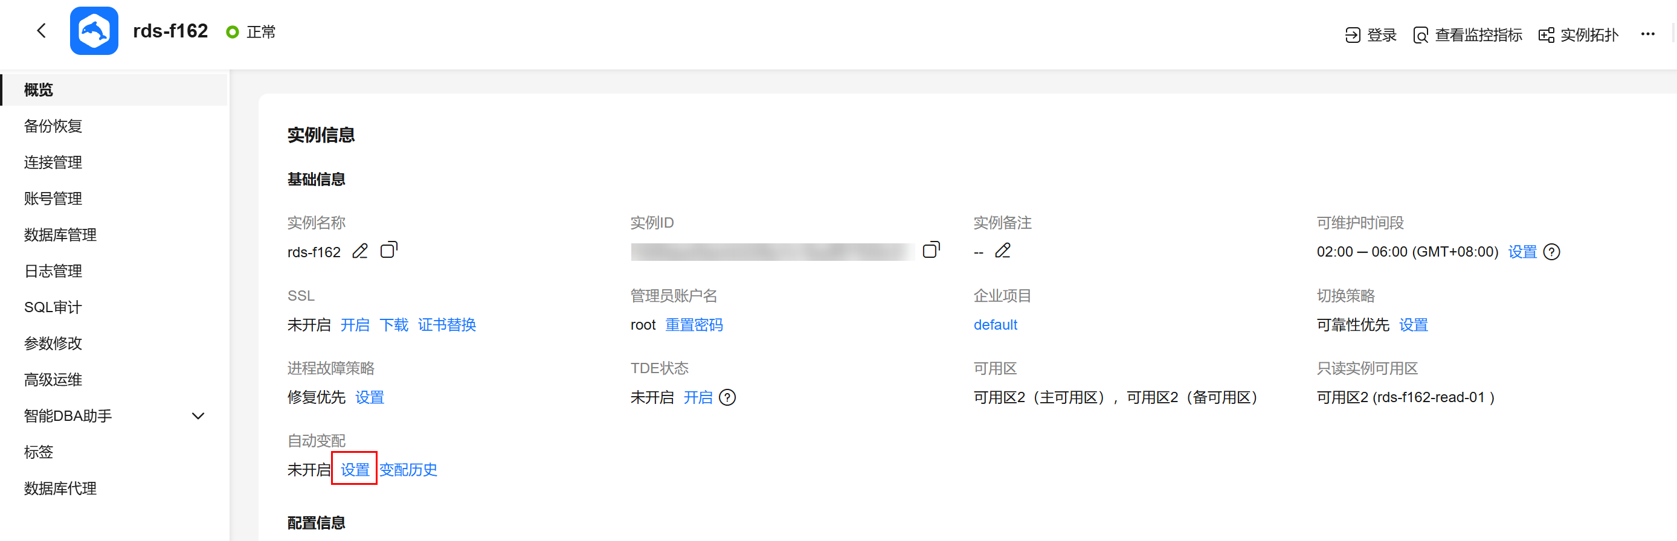Image resolution: width=1677 pixels, height=541 pixels.
Task: Open 实例拓扑 instance topology
Action: coord(1578,34)
